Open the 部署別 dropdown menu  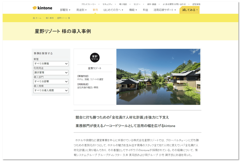[x=65, y=10]
